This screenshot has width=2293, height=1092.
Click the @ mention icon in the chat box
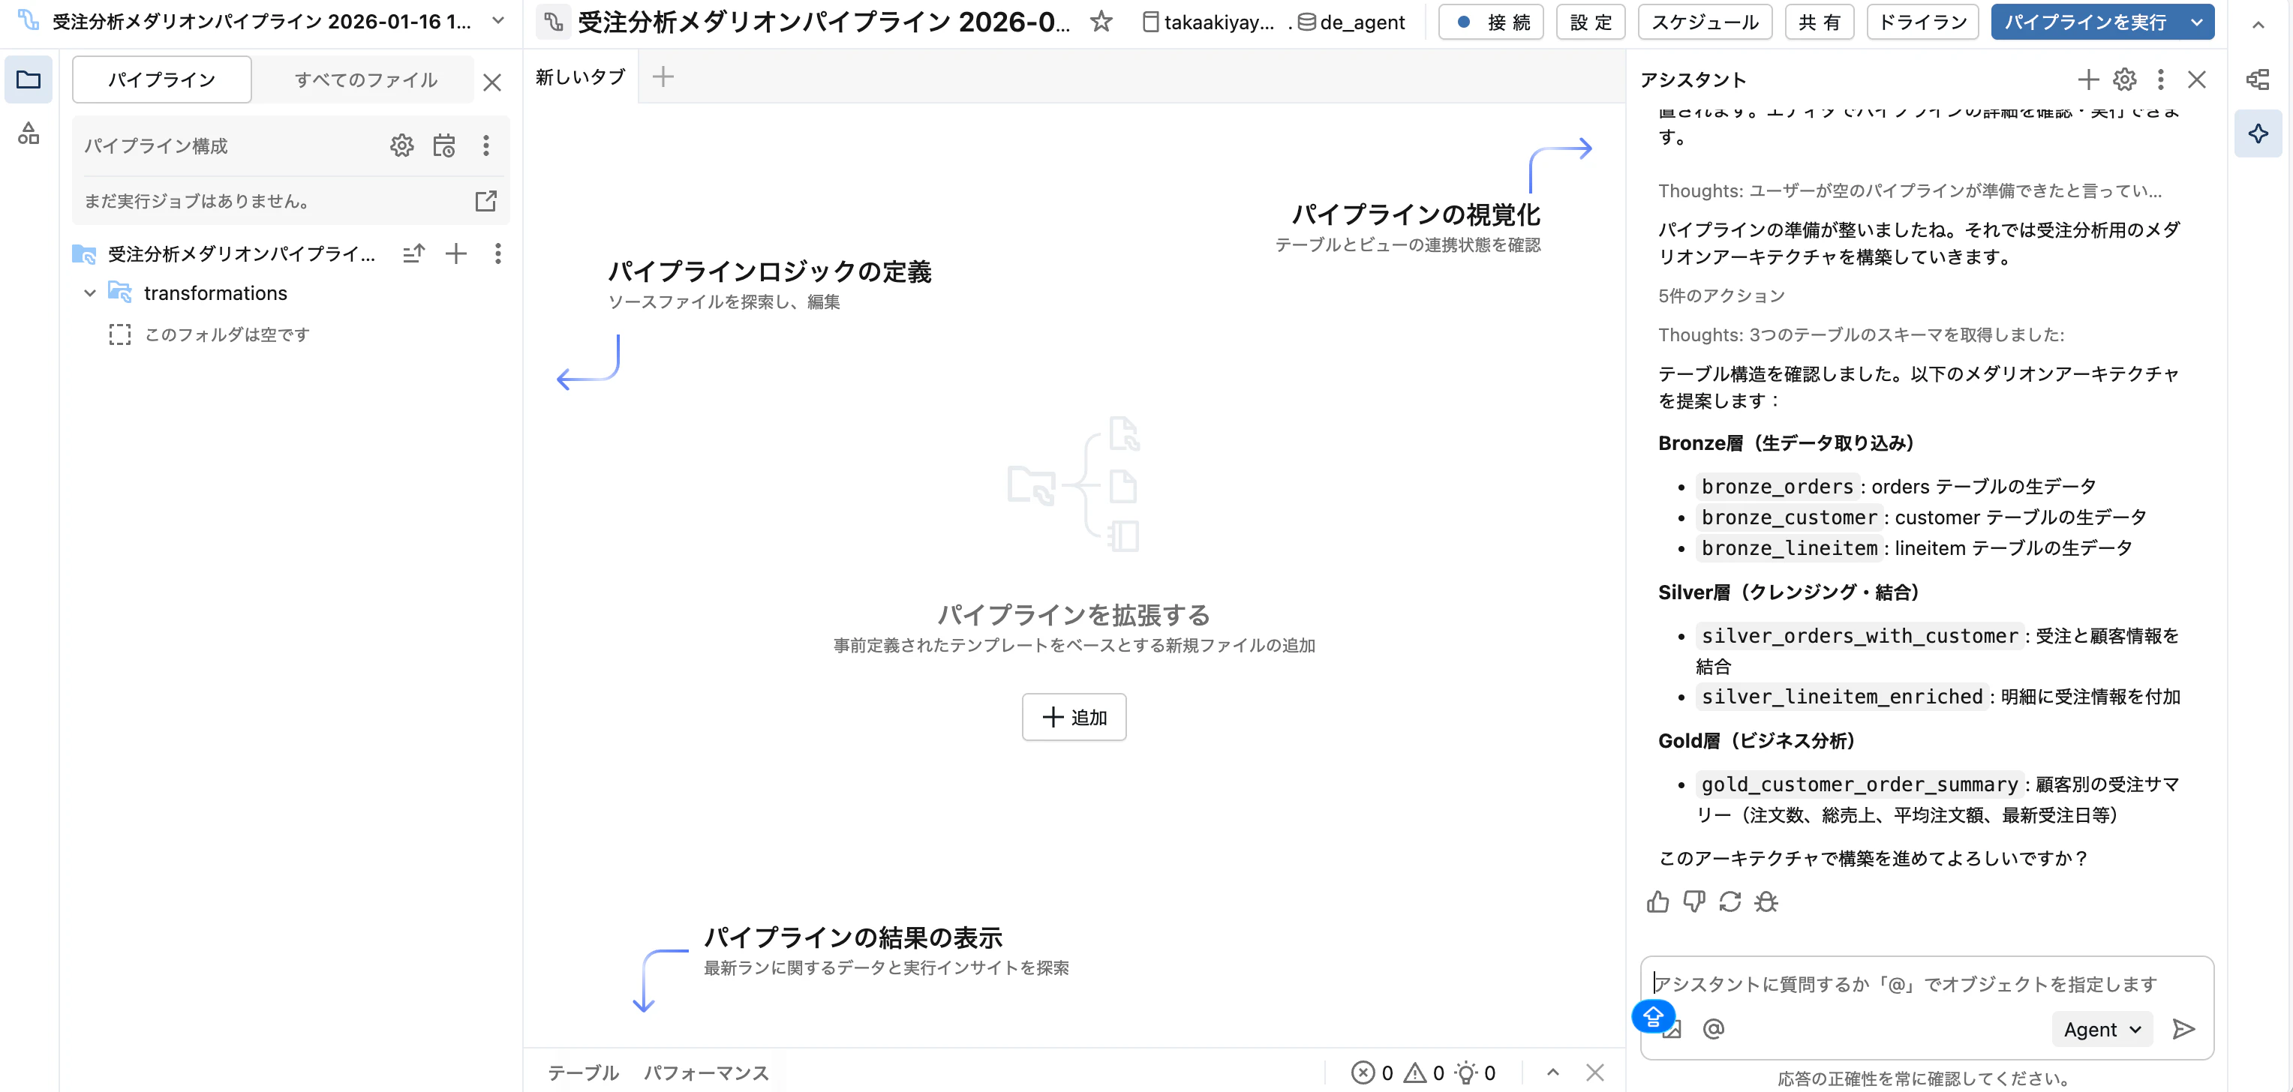[x=1714, y=1029]
